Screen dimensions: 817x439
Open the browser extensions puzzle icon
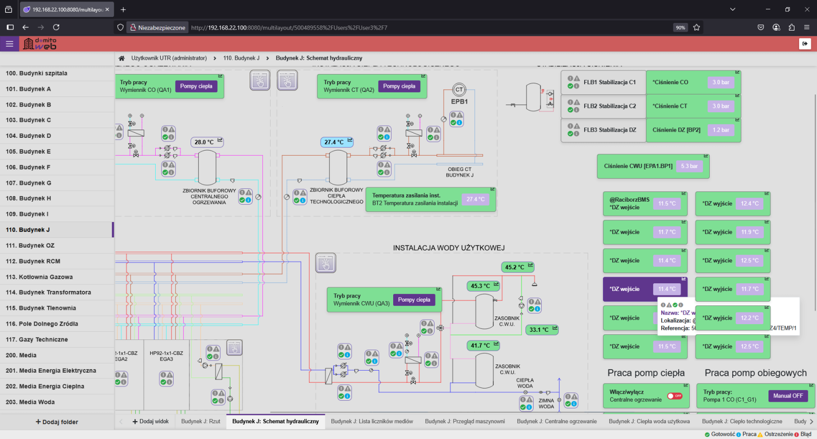pyautogui.click(x=791, y=28)
